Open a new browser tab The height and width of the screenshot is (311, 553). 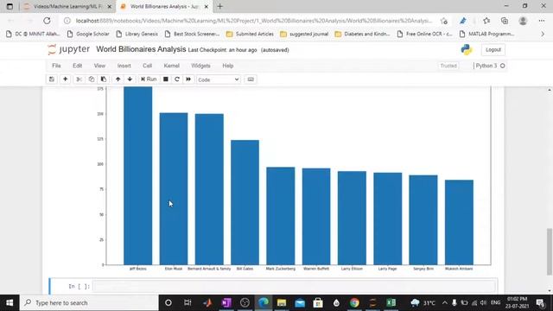(219, 6)
